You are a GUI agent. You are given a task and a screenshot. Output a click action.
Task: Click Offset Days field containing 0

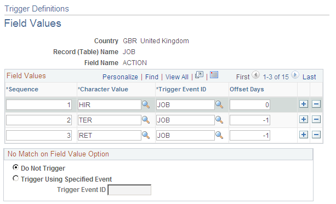coord(250,105)
